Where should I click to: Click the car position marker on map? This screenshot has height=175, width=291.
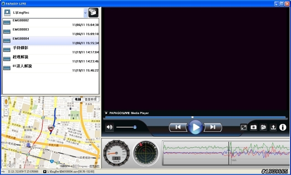coord(50,129)
